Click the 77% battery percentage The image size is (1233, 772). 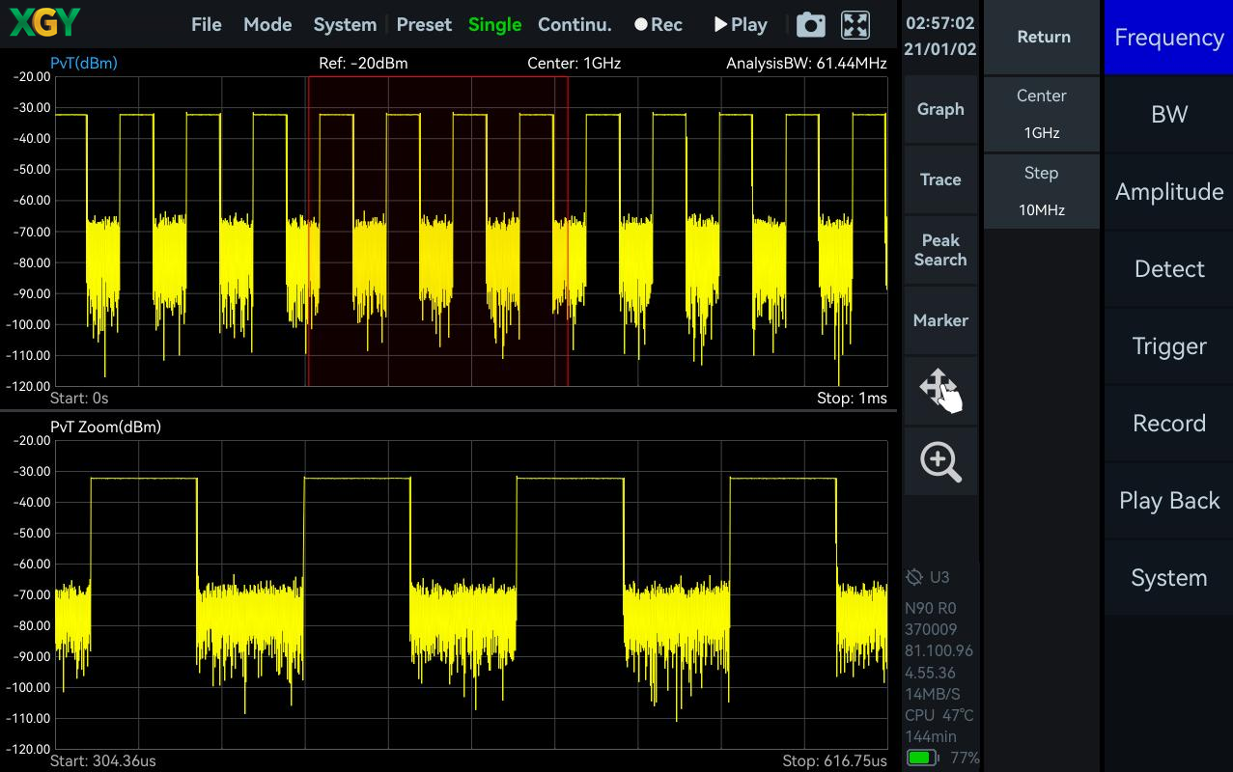click(965, 758)
